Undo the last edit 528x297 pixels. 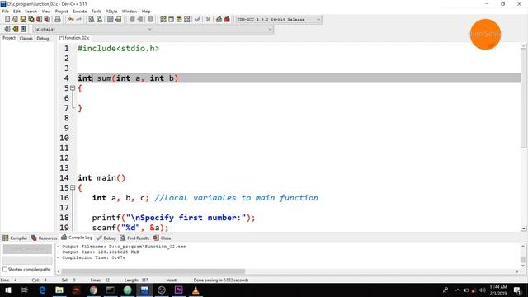(71, 20)
